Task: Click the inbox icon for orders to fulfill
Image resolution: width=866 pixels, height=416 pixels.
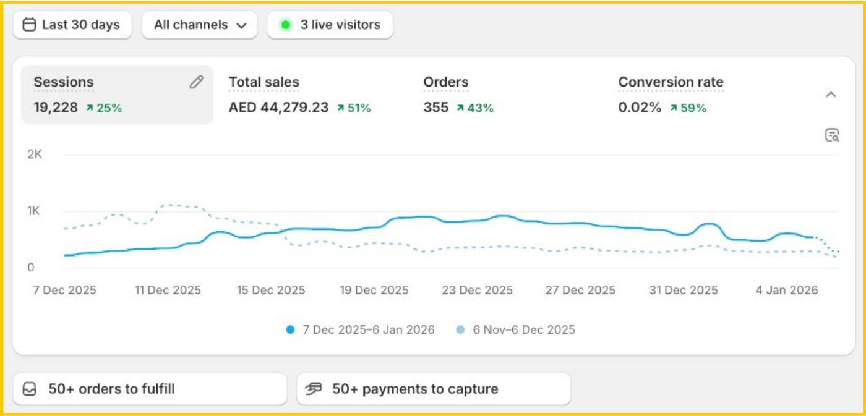Action: pyautogui.click(x=30, y=389)
